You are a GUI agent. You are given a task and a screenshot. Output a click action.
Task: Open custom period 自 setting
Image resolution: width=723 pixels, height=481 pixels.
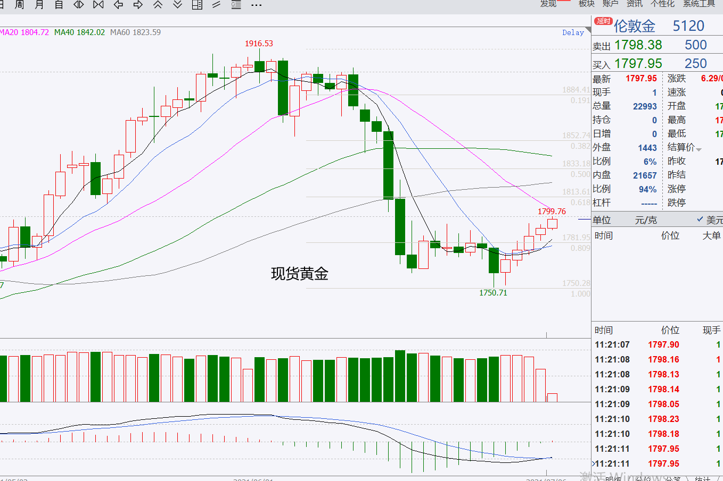point(59,5)
